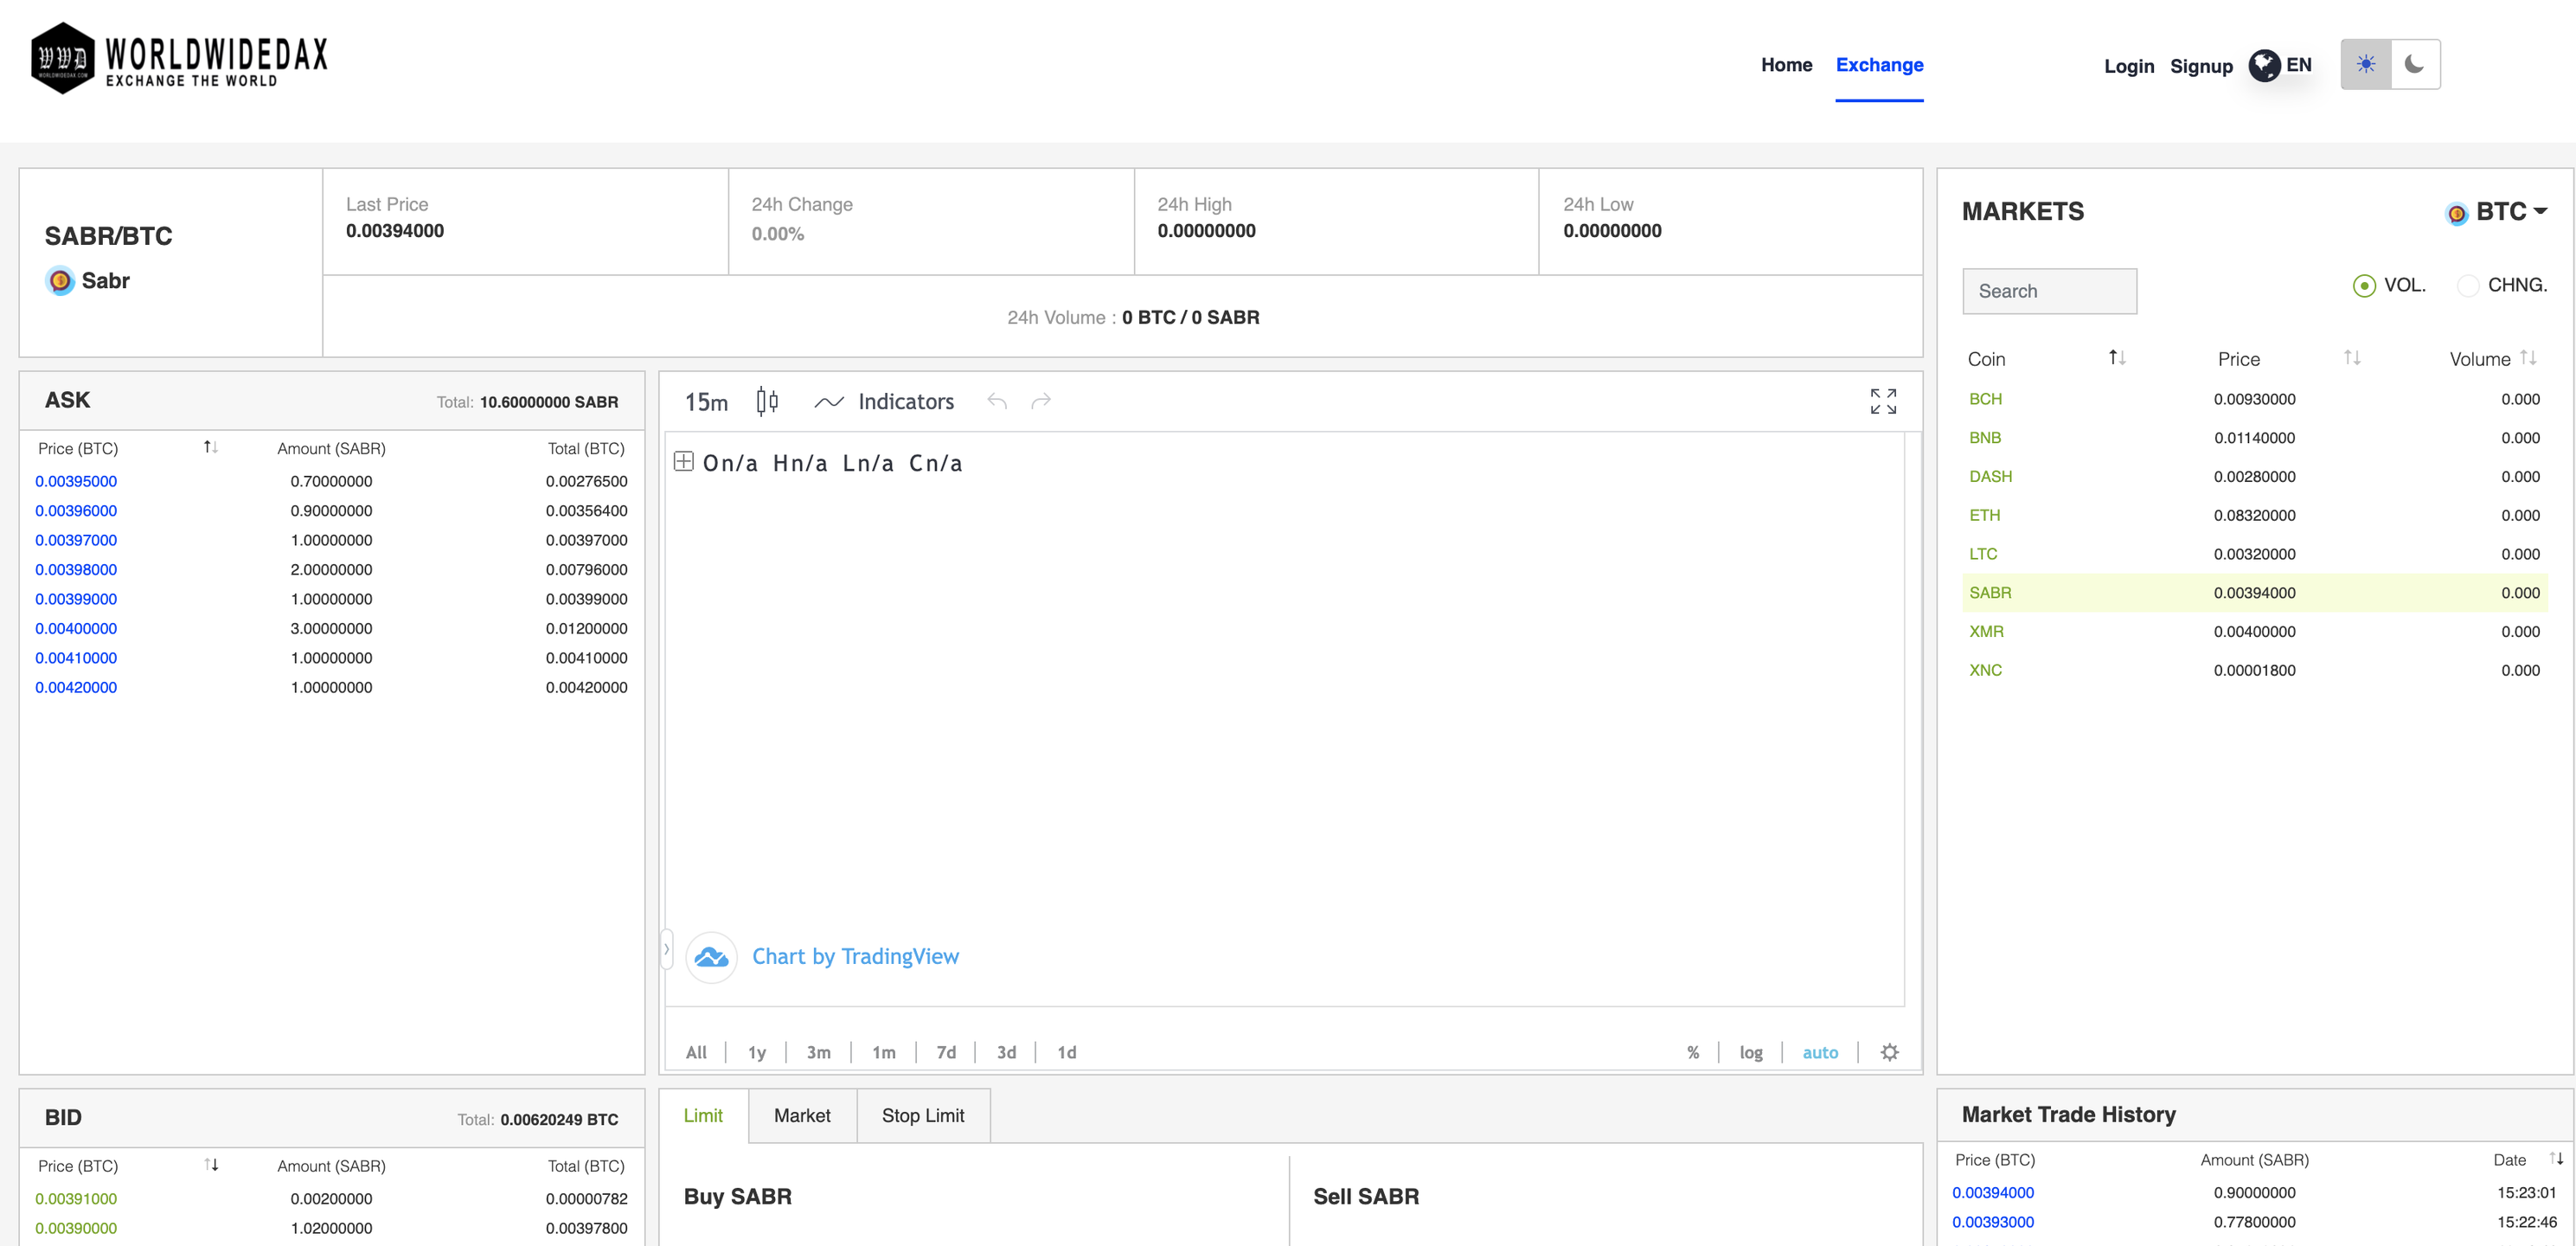
Task: Switch to the Market order tab
Action: pos(802,1115)
